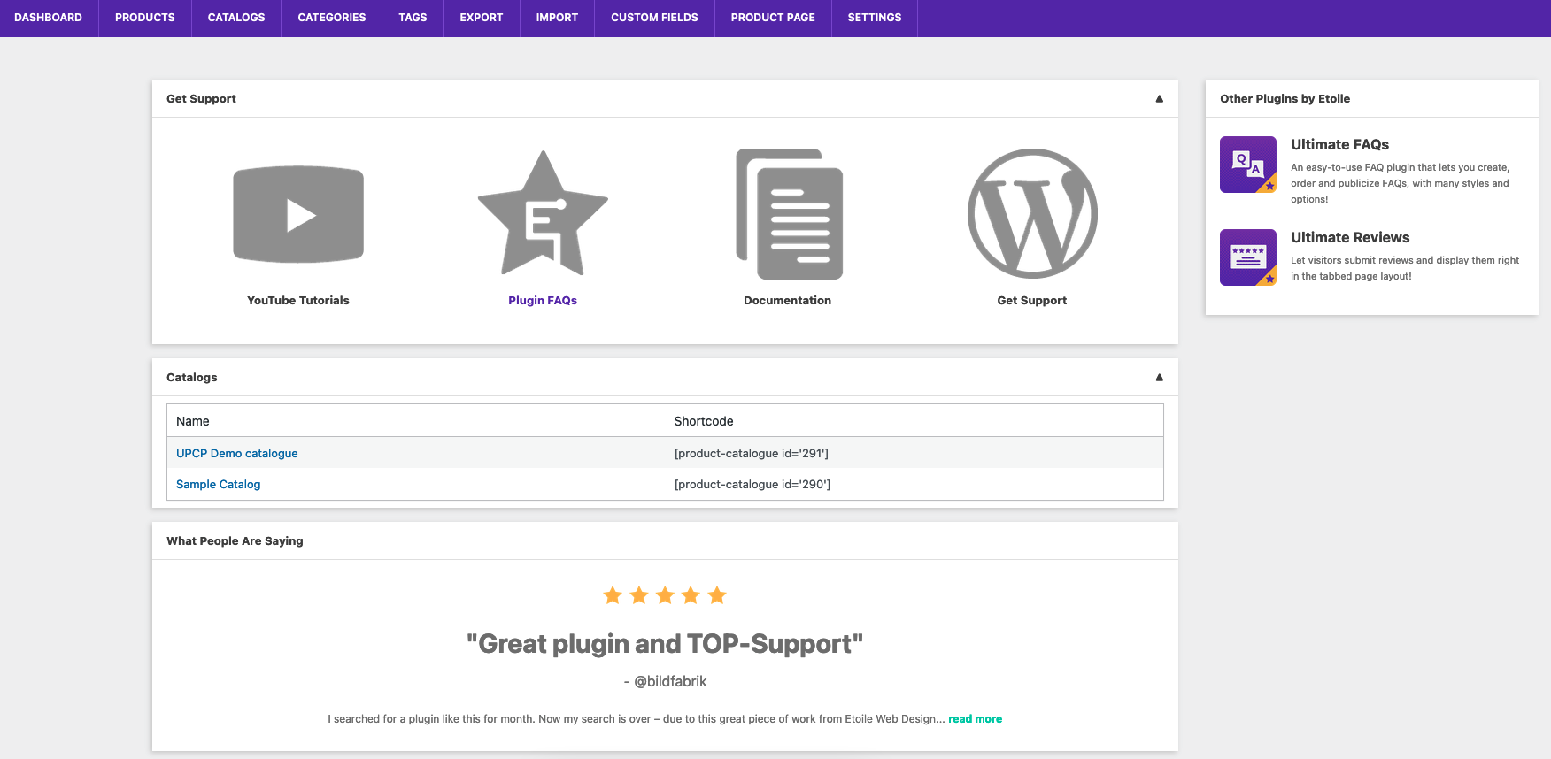The image size is (1551, 759).
Task: Click the Other Plugins by Etoile heading
Action: (x=1285, y=98)
